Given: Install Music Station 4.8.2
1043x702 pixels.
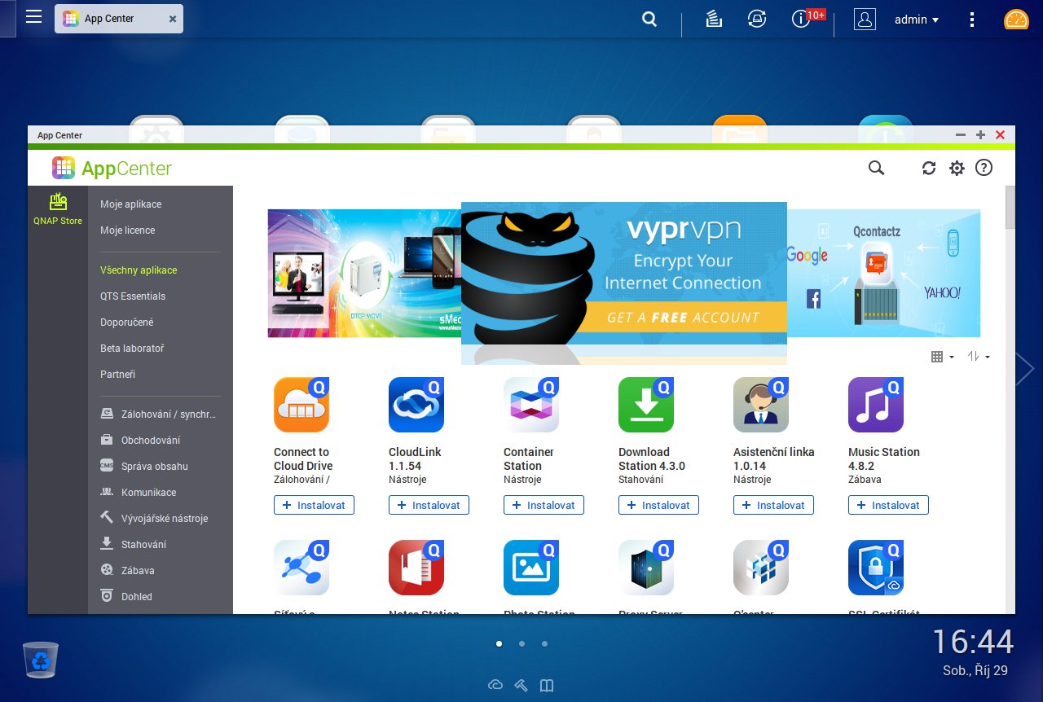Looking at the screenshot, I should 888,505.
